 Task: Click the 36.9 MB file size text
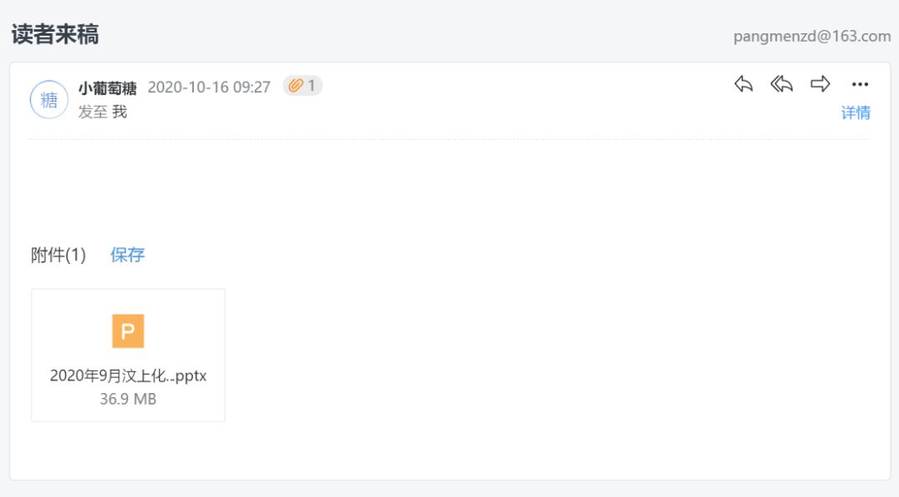(x=128, y=399)
